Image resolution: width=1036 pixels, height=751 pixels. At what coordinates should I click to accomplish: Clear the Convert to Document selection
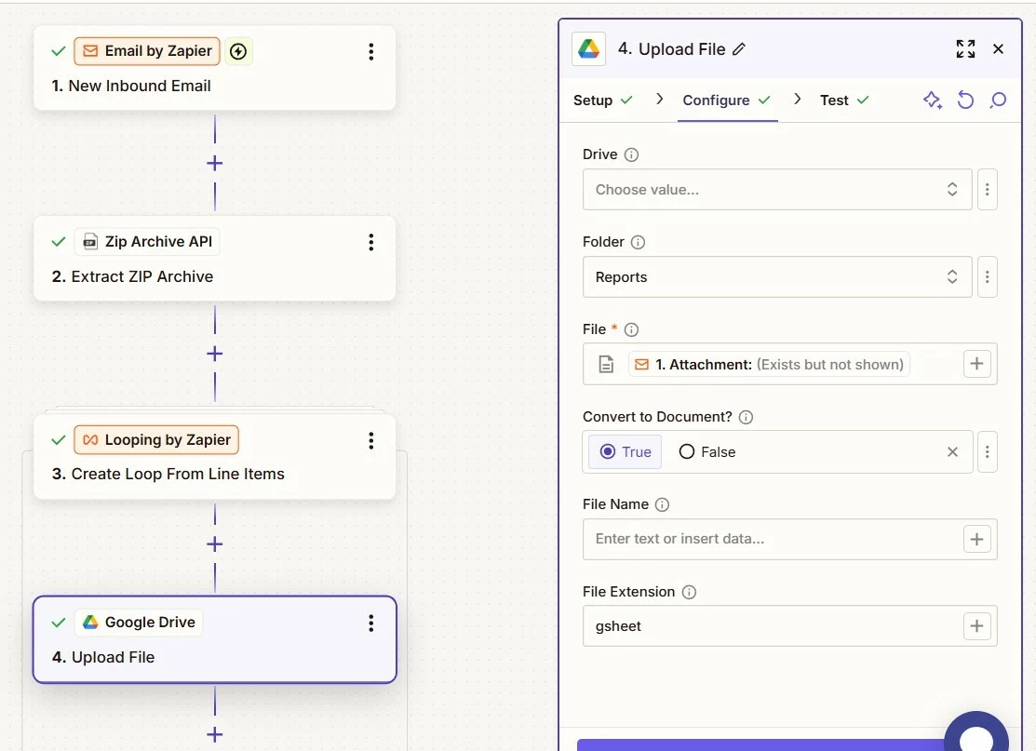952,451
